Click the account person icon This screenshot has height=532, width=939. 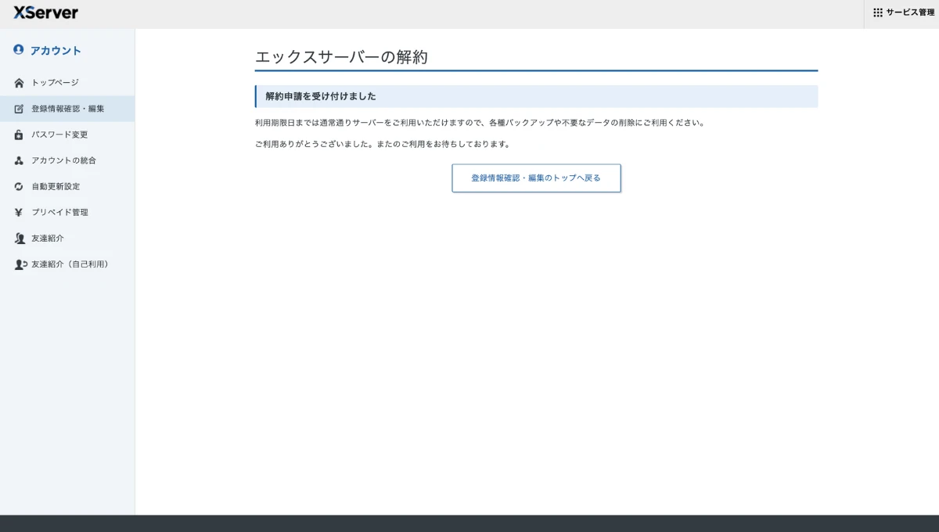[19, 49]
